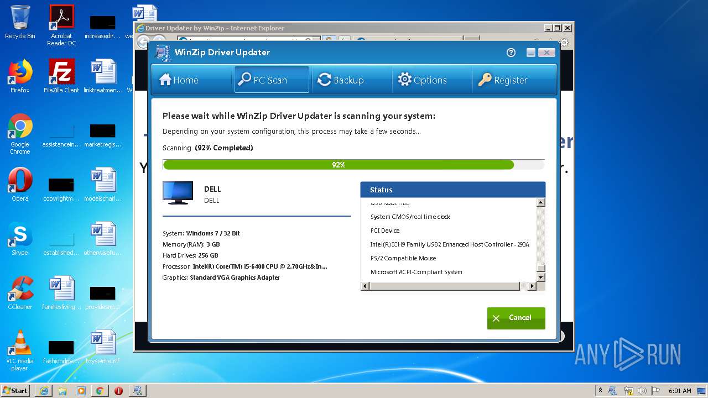708x398 pixels.
Task: Click the volume speaker tray icon
Action: 643,391
